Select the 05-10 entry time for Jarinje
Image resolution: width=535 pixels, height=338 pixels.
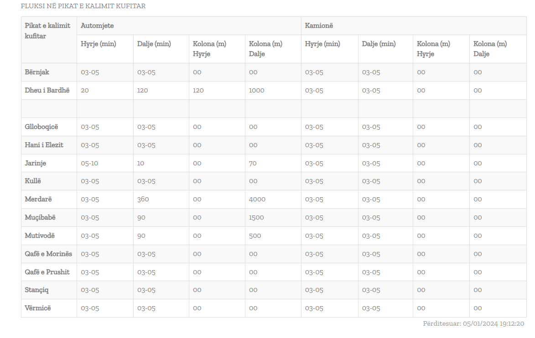point(89,163)
